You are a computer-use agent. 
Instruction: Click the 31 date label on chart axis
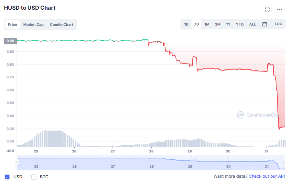pyautogui.click(x=266, y=151)
